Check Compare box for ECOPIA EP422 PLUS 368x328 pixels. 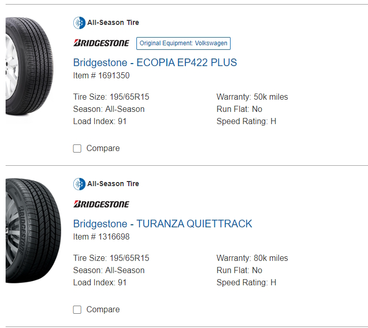(x=77, y=148)
